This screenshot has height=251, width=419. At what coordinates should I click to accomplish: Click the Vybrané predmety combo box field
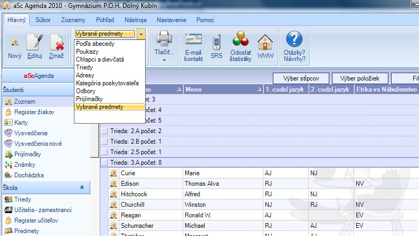106,34
